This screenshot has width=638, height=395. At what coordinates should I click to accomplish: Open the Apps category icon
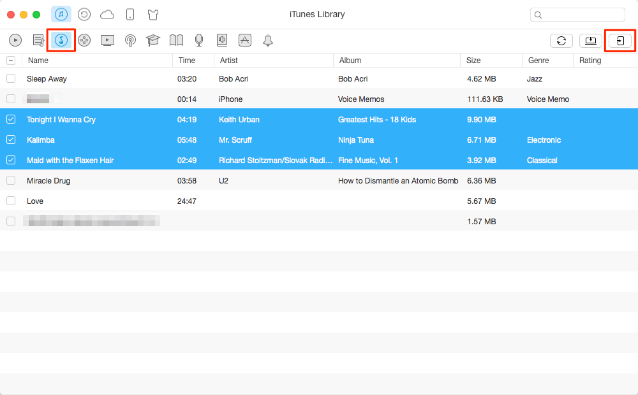(245, 40)
